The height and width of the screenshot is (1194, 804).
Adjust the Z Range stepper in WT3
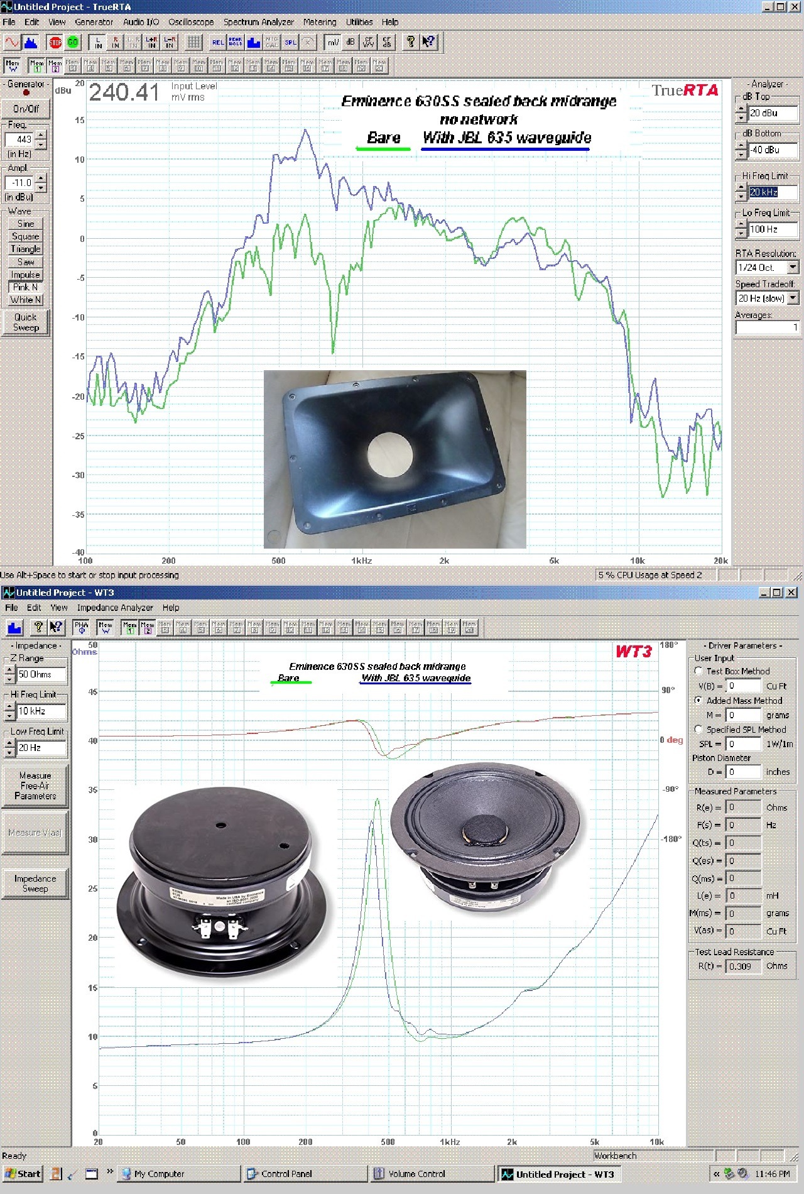(9, 674)
